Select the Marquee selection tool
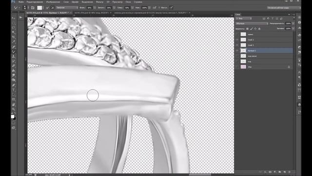 [x=14, y=23]
